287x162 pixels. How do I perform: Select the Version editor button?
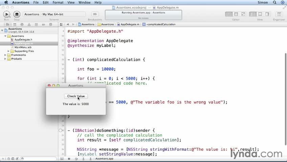pyautogui.click(x=243, y=14)
